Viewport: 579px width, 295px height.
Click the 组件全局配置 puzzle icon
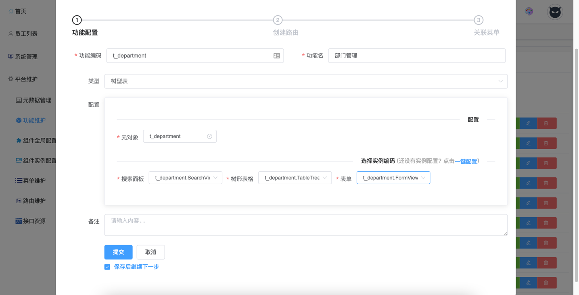pos(19,141)
